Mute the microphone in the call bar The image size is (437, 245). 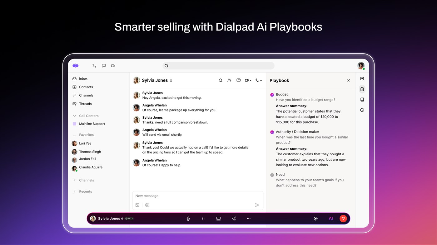point(188,218)
